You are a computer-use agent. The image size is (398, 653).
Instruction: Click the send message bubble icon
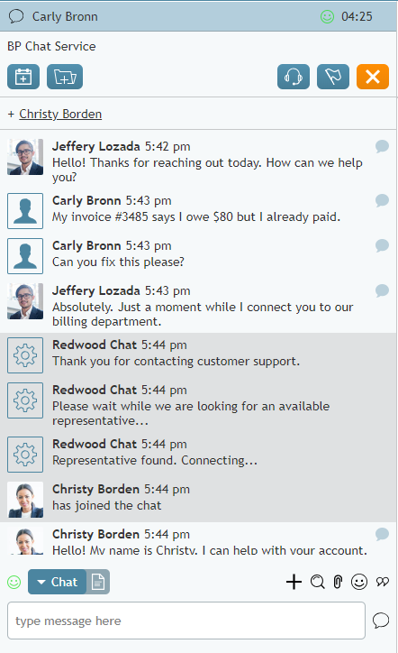381,621
